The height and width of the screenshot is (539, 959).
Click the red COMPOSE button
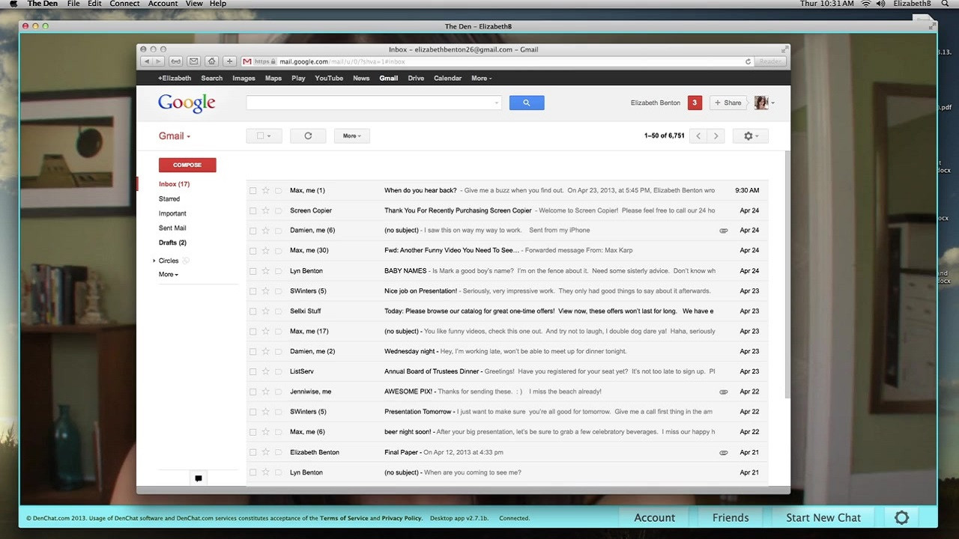(187, 165)
